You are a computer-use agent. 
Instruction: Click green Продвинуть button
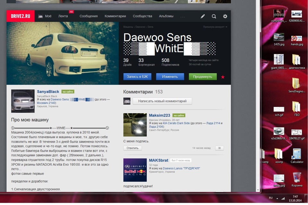(203, 77)
